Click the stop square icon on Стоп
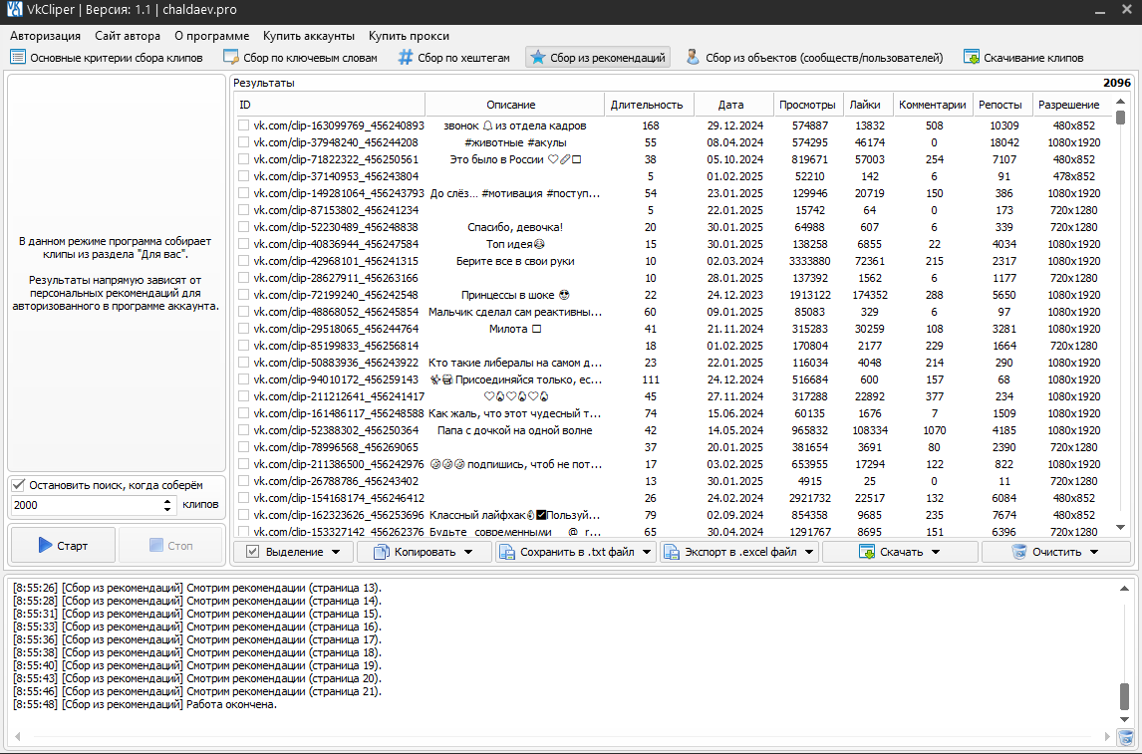This screenshot has height=754, width=1142. pos(155,545)
